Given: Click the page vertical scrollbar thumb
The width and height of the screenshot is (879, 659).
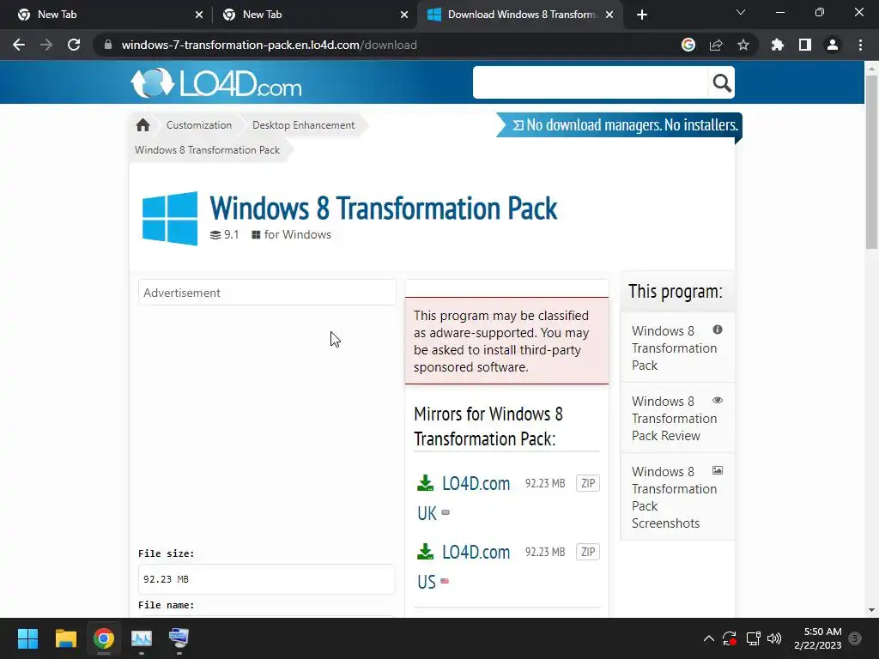Looking at the screenshot, I should (871, 161).
